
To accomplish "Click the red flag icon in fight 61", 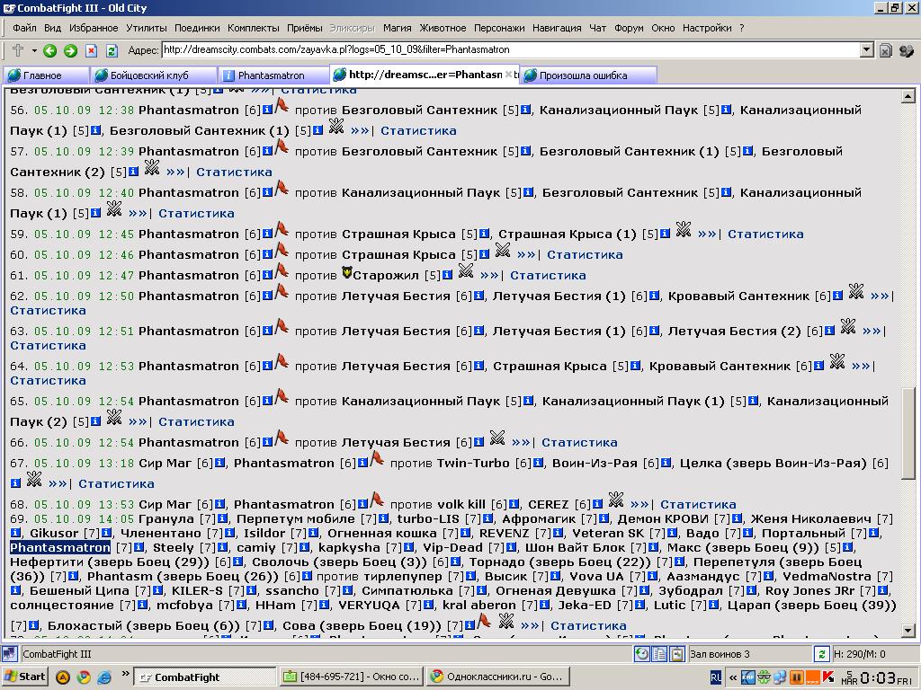I will click(x=282, y=271).
